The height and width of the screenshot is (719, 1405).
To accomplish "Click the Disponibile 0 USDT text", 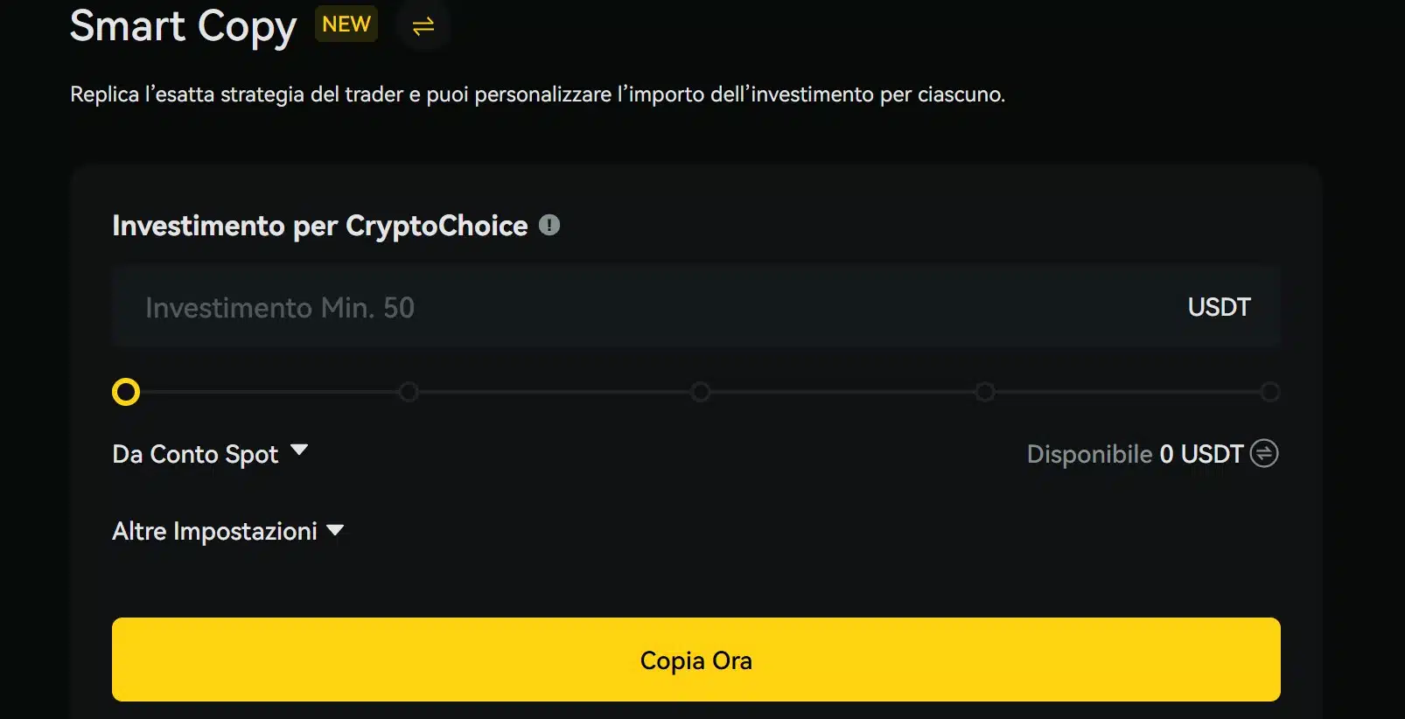I will click(1136, 454).
